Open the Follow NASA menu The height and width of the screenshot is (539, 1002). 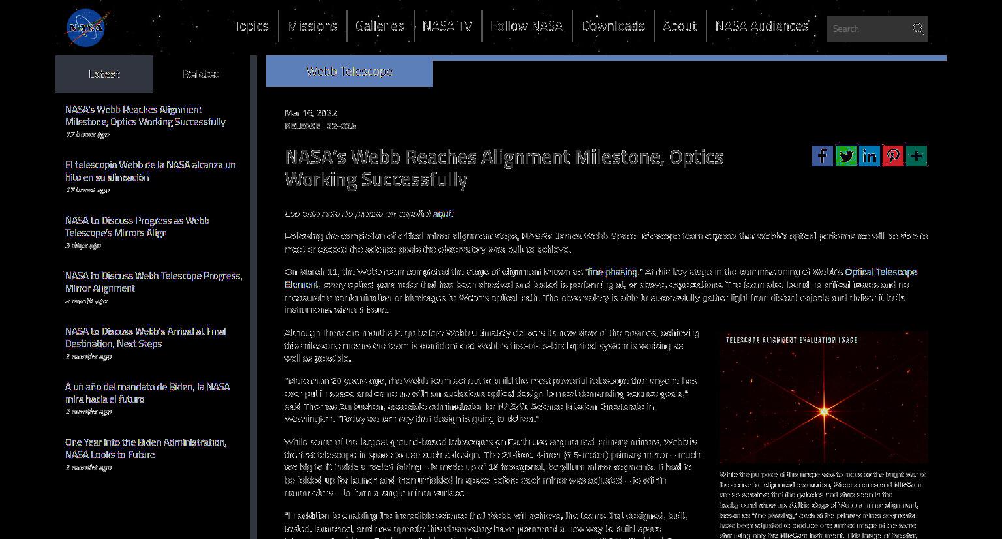pyautogui.click(x=526, y=26)
